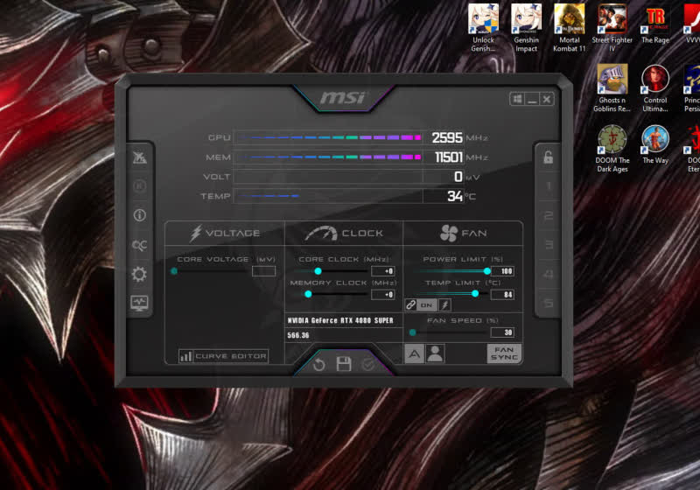Click the memory clock slider handle
Image resolution: width=700 pixels, height=490 pixels.
coord(308,294)
